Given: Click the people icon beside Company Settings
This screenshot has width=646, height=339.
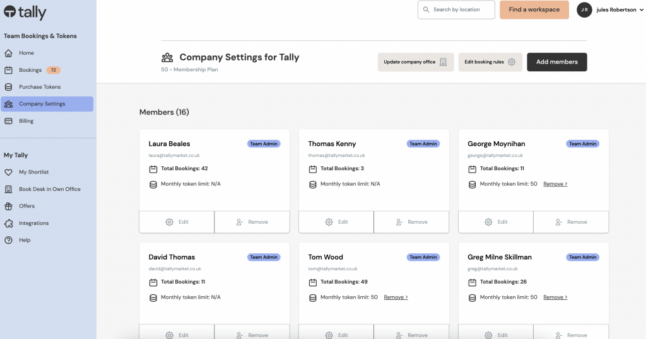Looking at the screenshot, I should (x=8, y=104).
